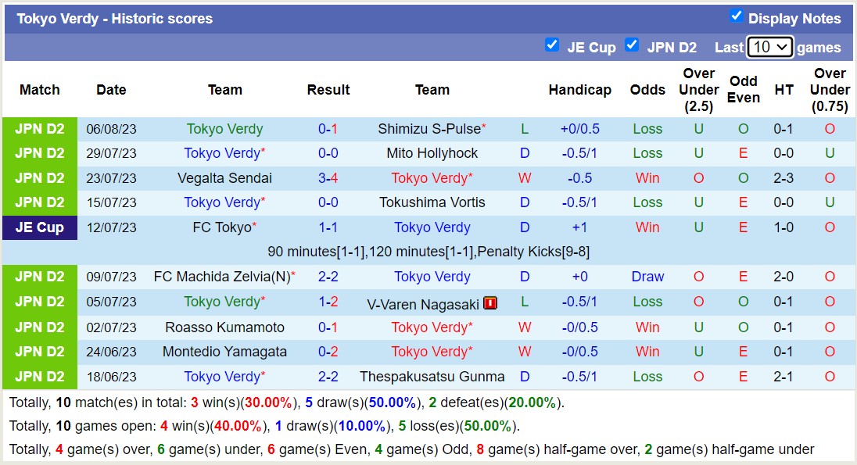Select the Montedio Yamagata team link
Screen dimensions: 857x465
[x=225, y=352]
